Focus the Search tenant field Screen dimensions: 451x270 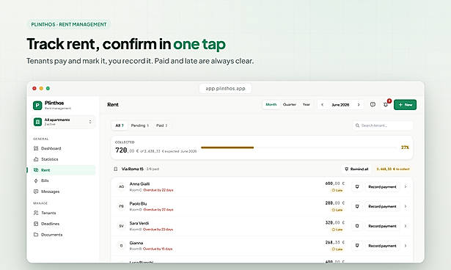point(383,125)
